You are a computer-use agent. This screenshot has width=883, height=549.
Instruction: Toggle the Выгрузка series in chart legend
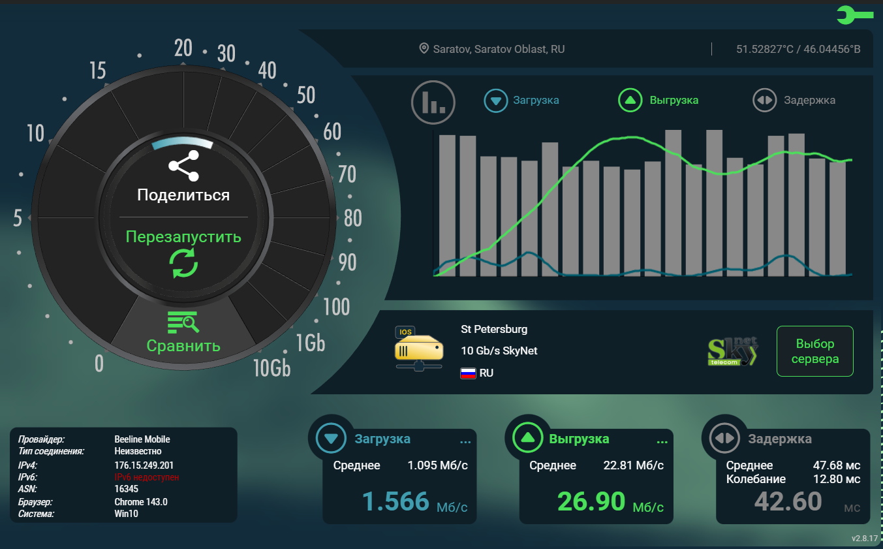(658, 101)
